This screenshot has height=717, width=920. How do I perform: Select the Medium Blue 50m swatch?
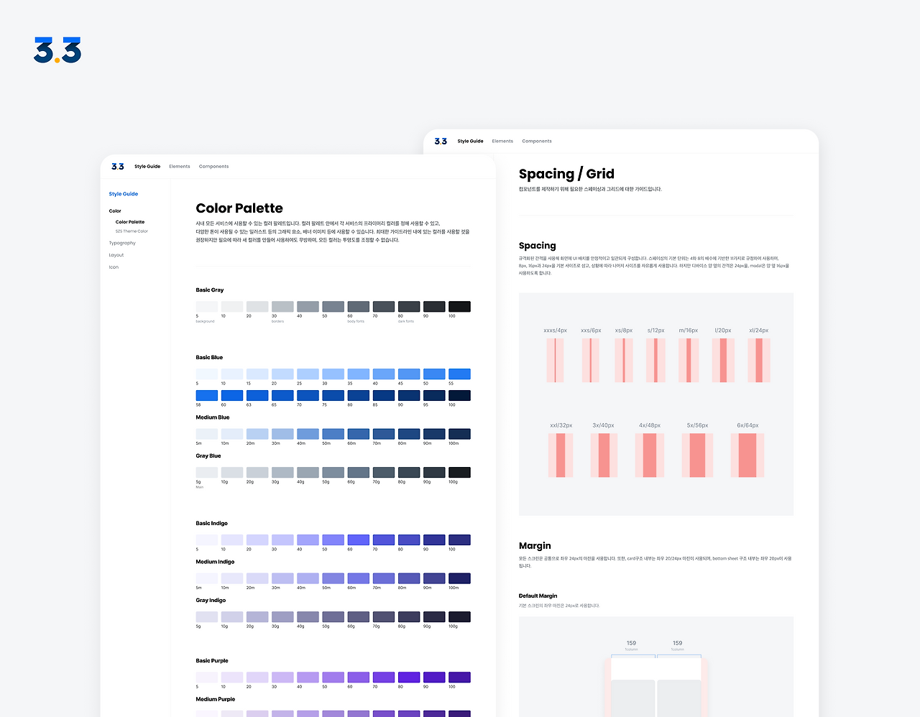coord(333,434)
